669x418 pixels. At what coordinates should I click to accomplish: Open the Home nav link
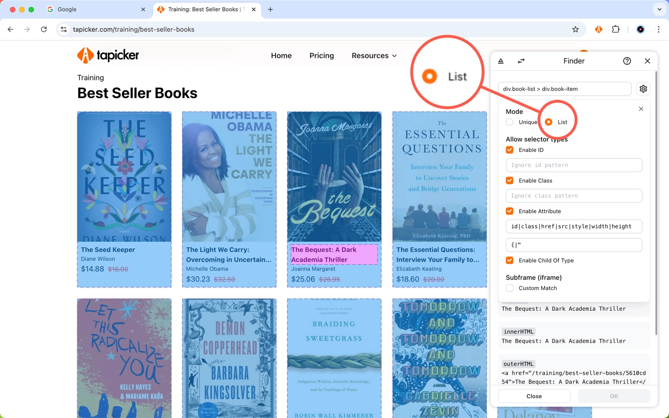(x=281, y=55)
